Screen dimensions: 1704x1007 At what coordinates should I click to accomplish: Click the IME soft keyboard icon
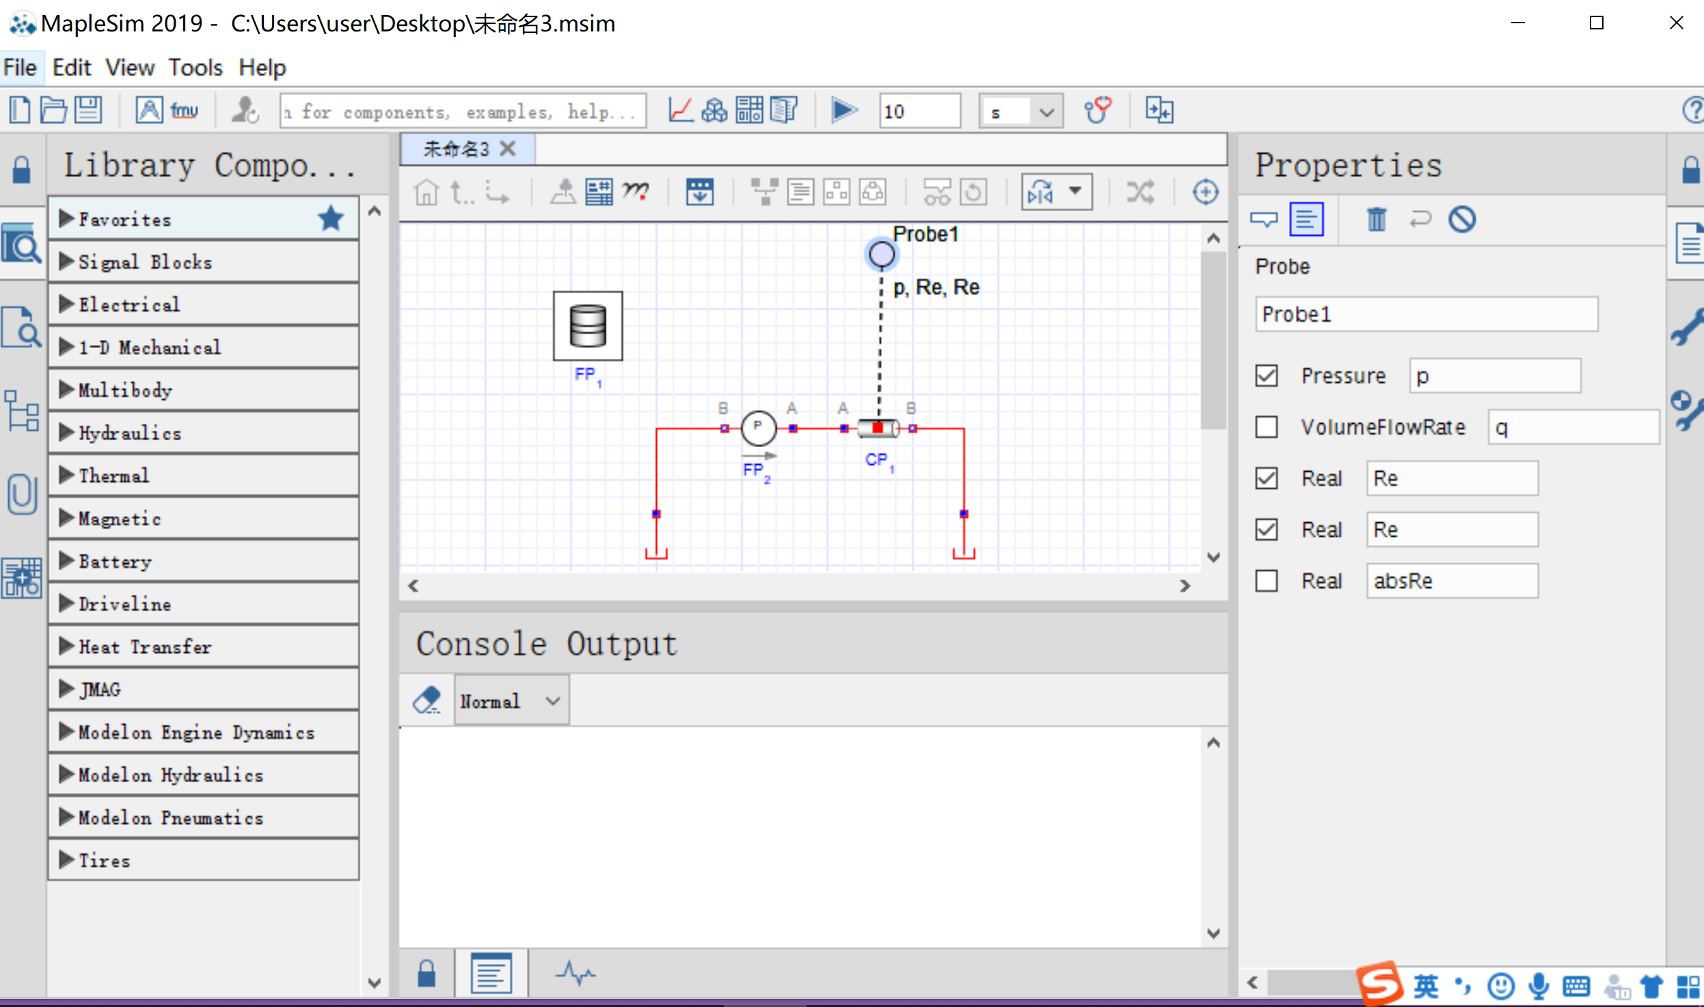coord(1576,986)
